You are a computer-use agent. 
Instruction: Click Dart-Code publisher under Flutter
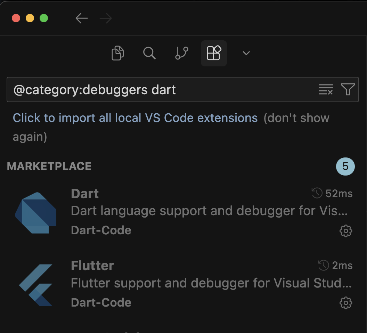[x=101, y=302]
